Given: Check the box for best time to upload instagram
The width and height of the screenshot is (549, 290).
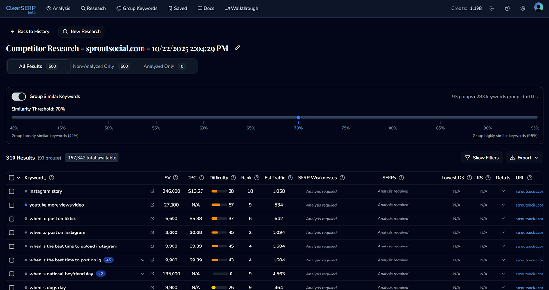Looking at the screenshot, I should 11,246.
